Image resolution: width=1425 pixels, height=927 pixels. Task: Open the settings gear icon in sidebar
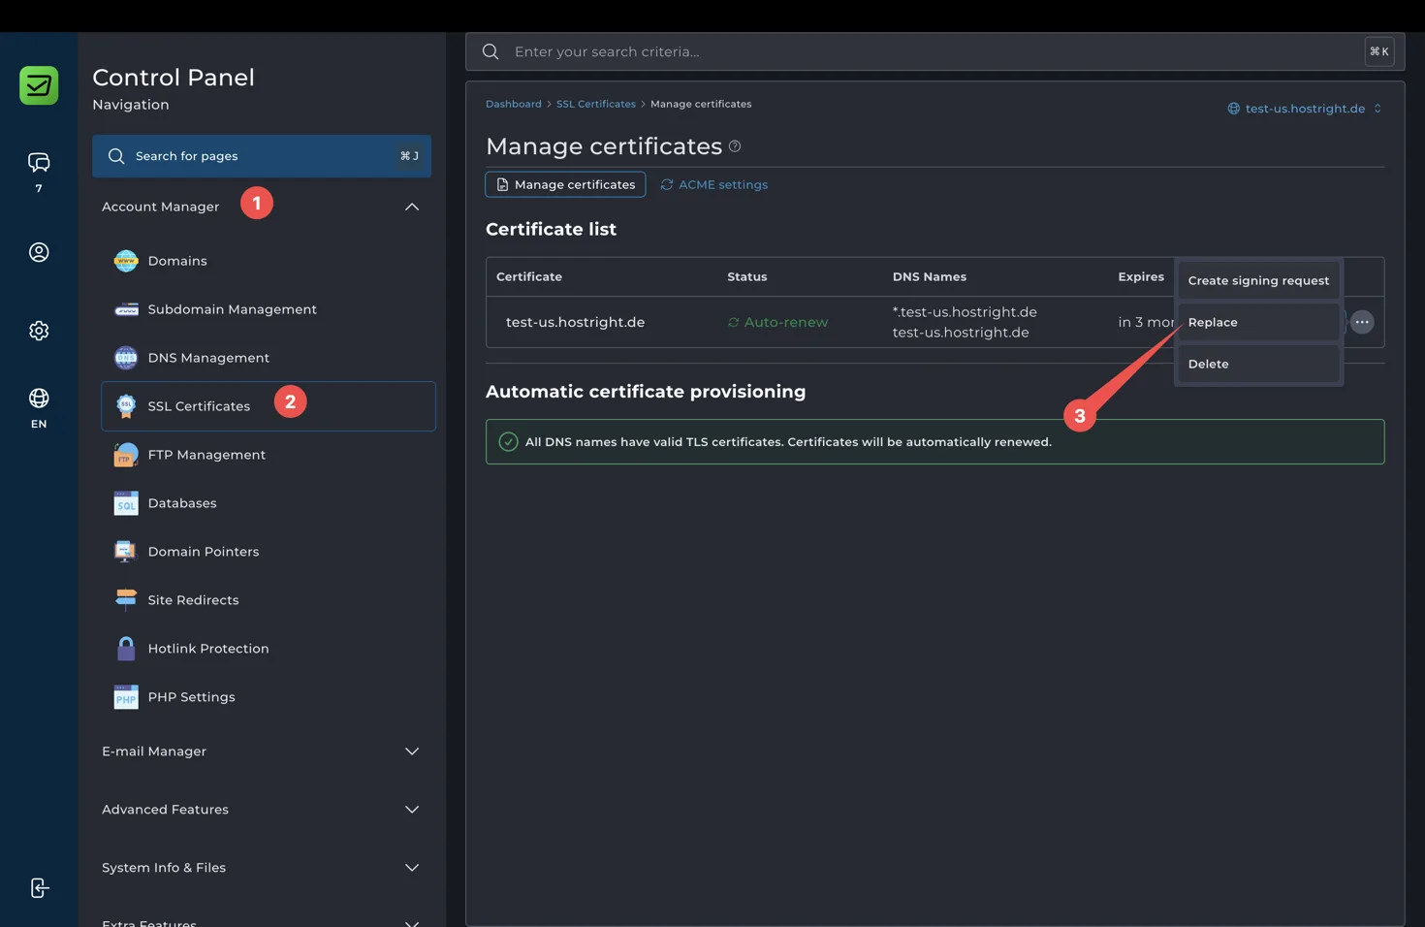(x=39, y=331)
